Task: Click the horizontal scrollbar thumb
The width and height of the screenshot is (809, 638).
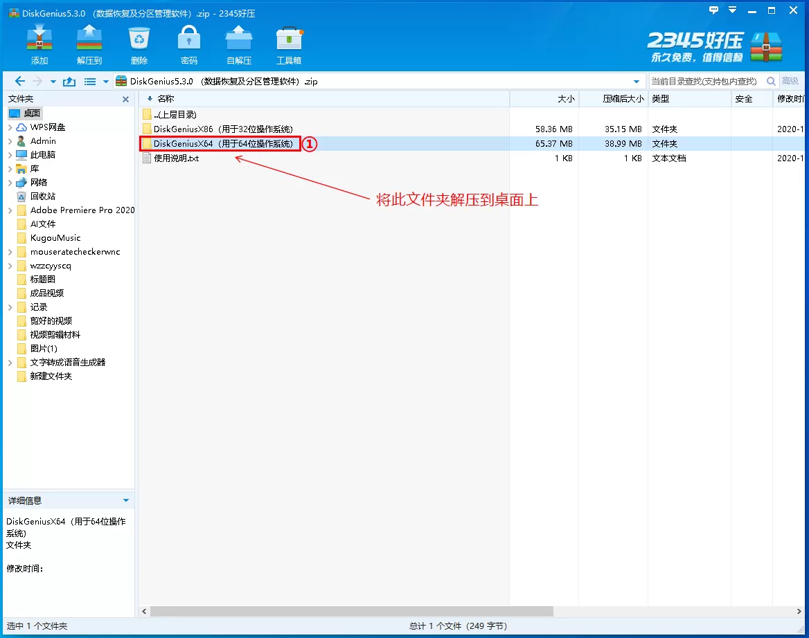Action: 351,612
